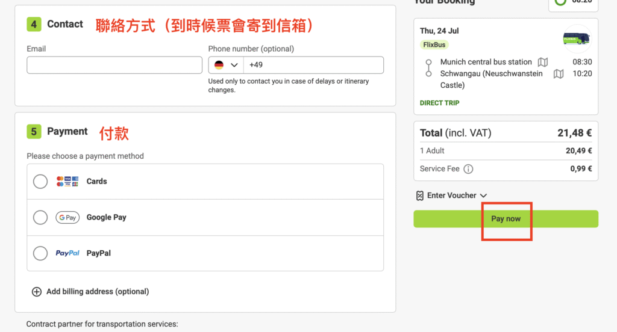Screen dimensions: 617x332
Task: Click the phone number input field
Action: pos(313,65)
